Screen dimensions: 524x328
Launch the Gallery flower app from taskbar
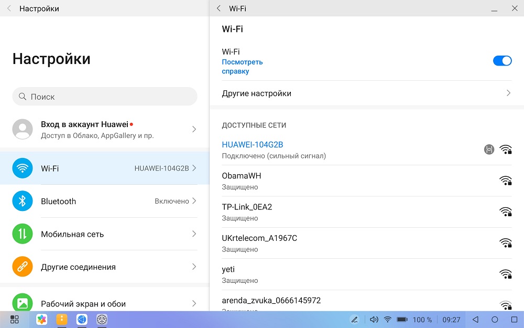click(x=42, y=319)
